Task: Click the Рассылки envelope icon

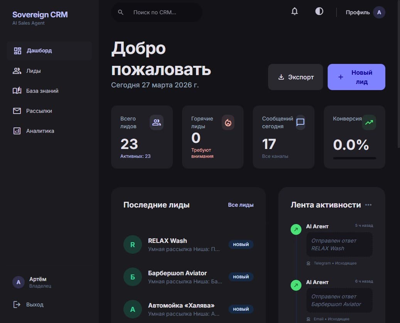Action: tap(17, 111)
